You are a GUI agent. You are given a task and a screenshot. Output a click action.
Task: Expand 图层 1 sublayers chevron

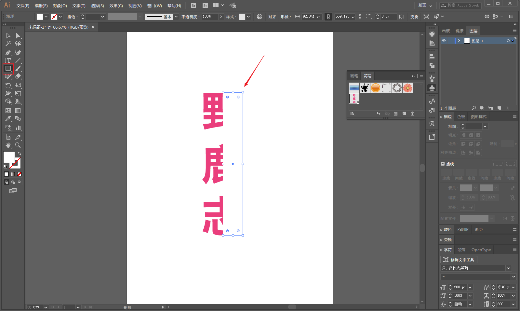click(x=459, y=41)
